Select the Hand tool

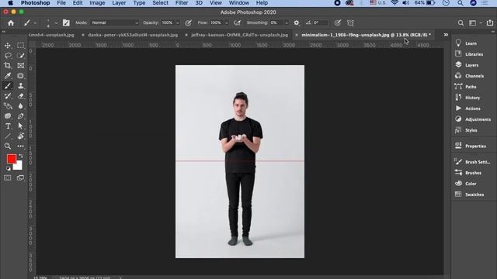pyautogui.click(x=21, y=136)
